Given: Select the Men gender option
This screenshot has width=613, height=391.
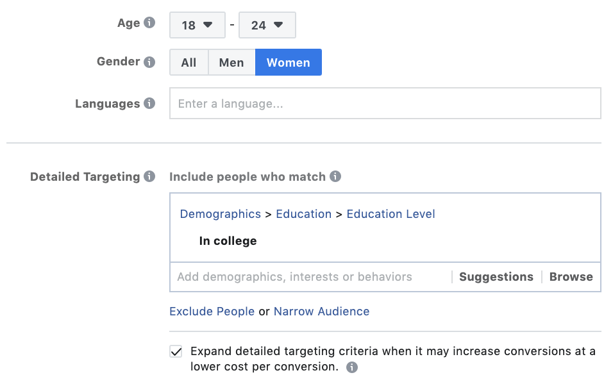Looking at the screenshot, I should pyautogui.click(x=231, y=63).
